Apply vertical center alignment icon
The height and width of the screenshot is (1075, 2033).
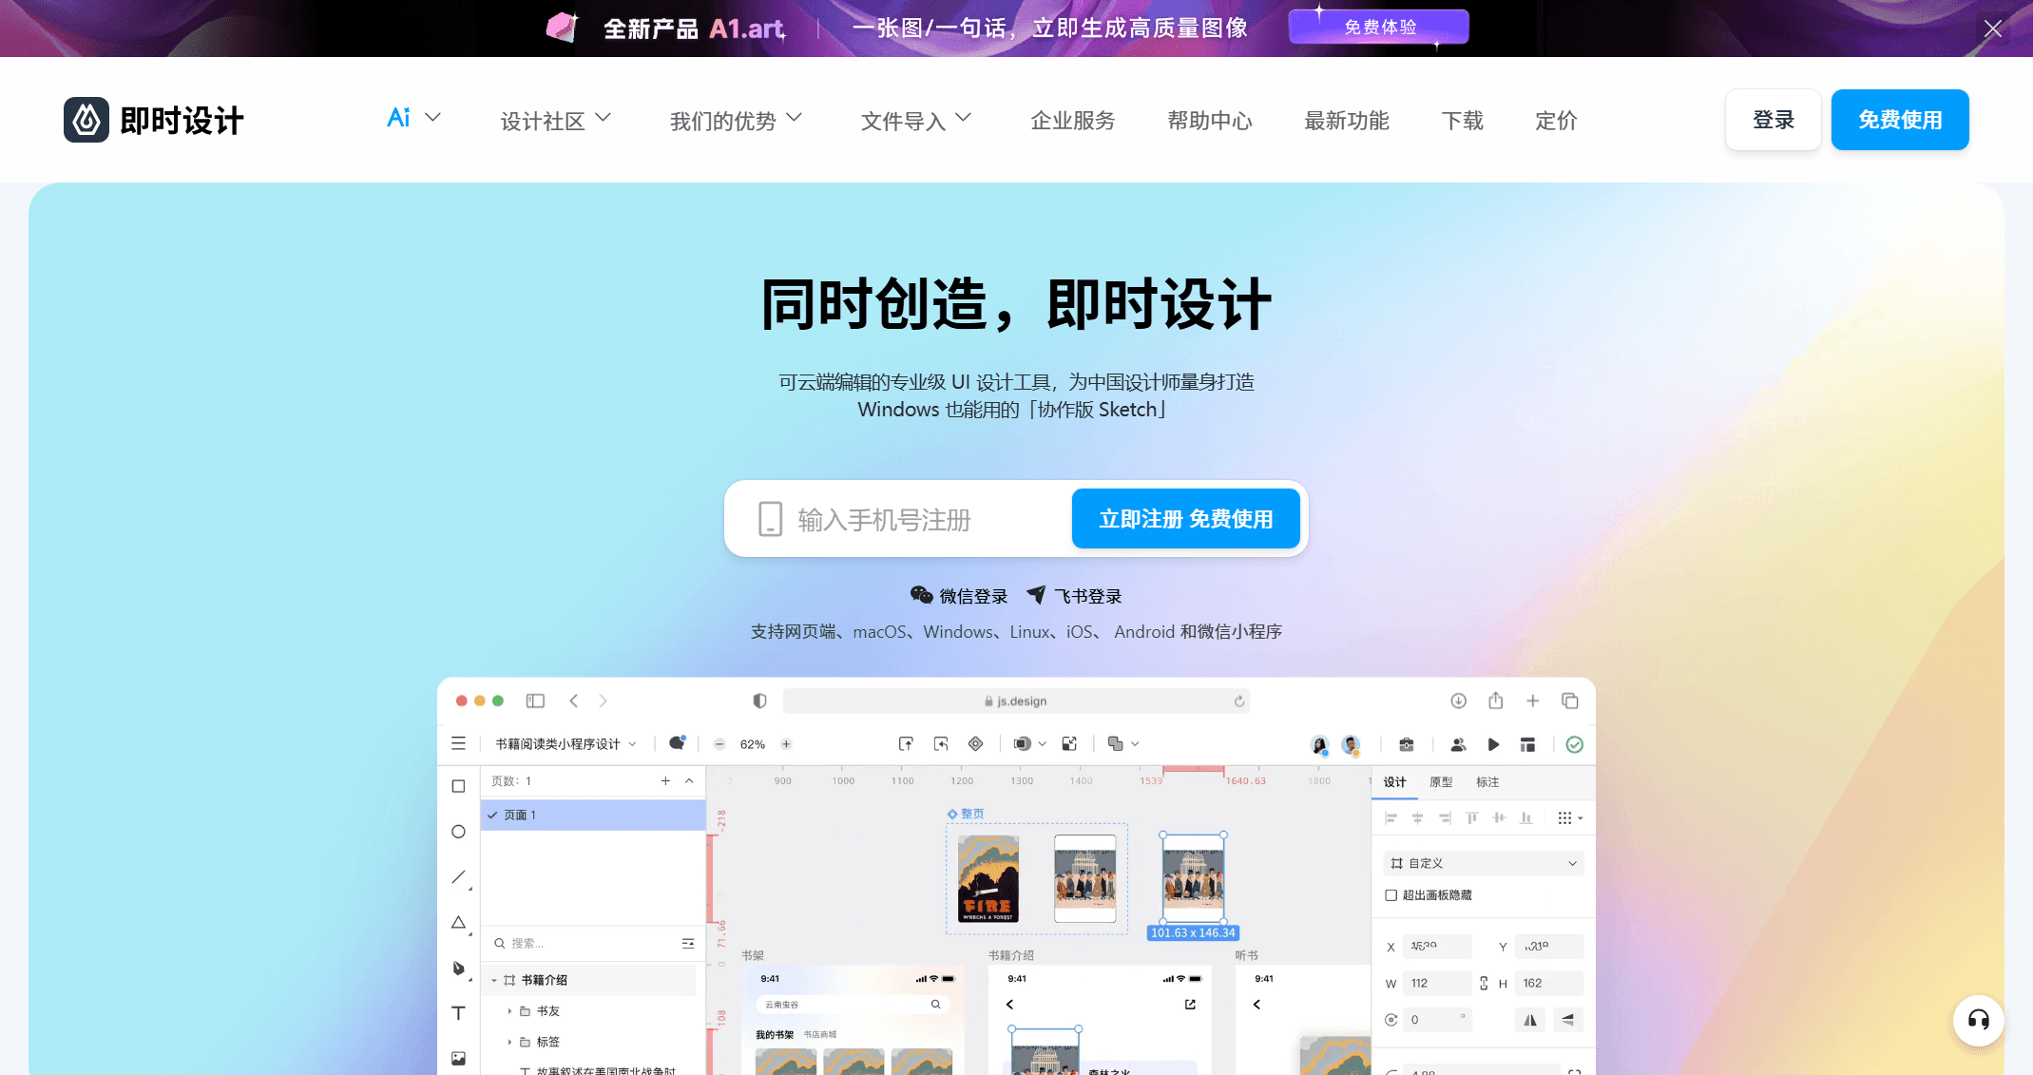(x=1500, y=817)
